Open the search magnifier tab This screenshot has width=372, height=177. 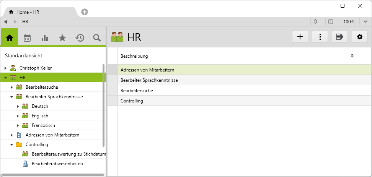[97, 37]
